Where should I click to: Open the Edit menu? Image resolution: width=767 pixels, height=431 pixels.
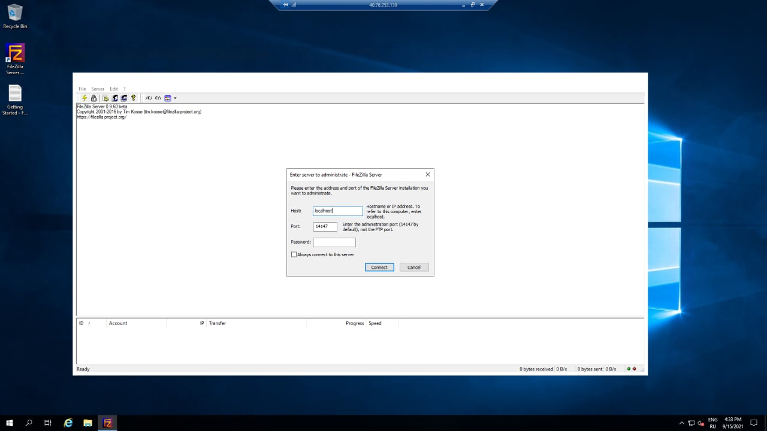click(x=114, y=89)
